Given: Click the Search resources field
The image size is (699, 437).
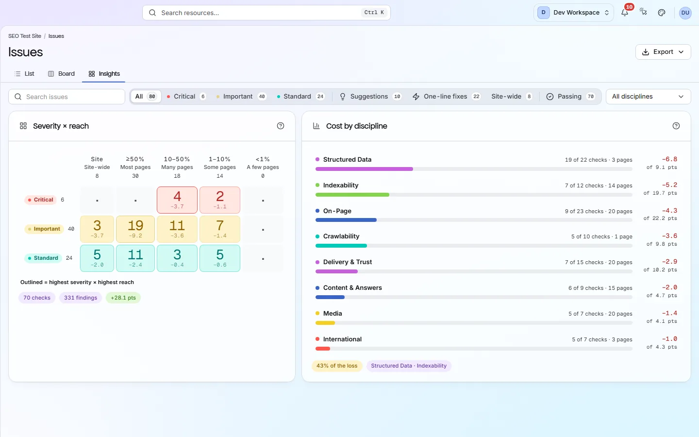Looking at the screenshot, I should tap(266, 13).
